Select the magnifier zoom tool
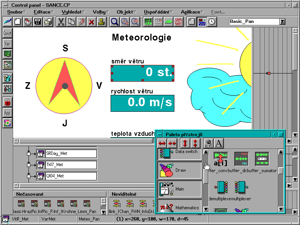The width and height of the screenshot is (300, 225). [114, 22]
